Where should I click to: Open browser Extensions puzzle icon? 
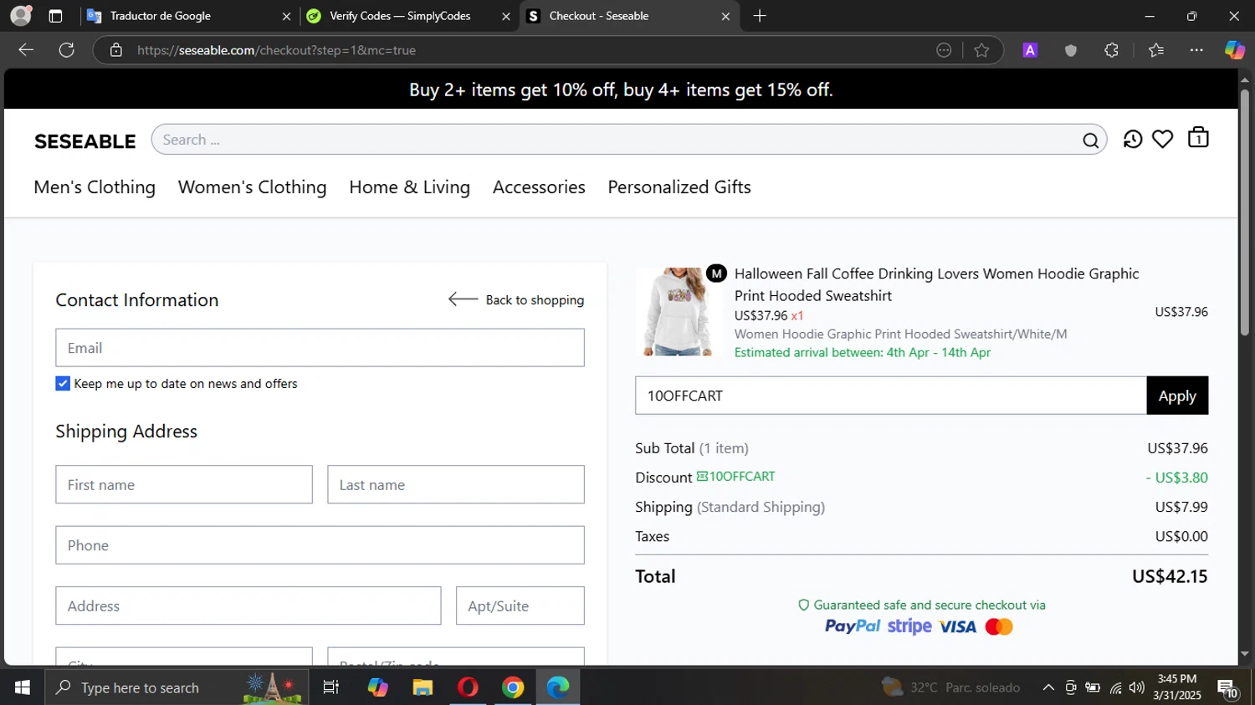[x=1111, y=50]
